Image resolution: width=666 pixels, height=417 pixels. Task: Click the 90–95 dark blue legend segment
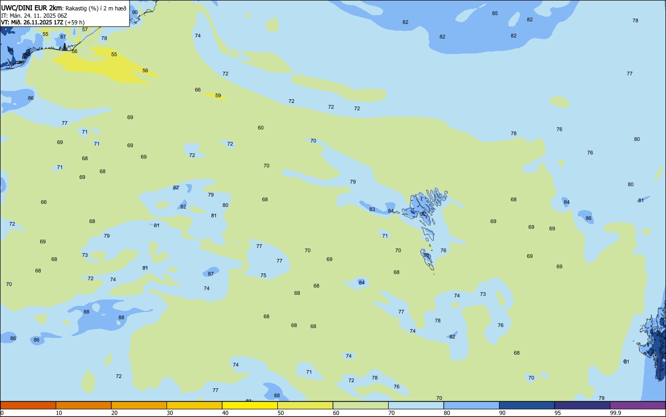(527, 405)
